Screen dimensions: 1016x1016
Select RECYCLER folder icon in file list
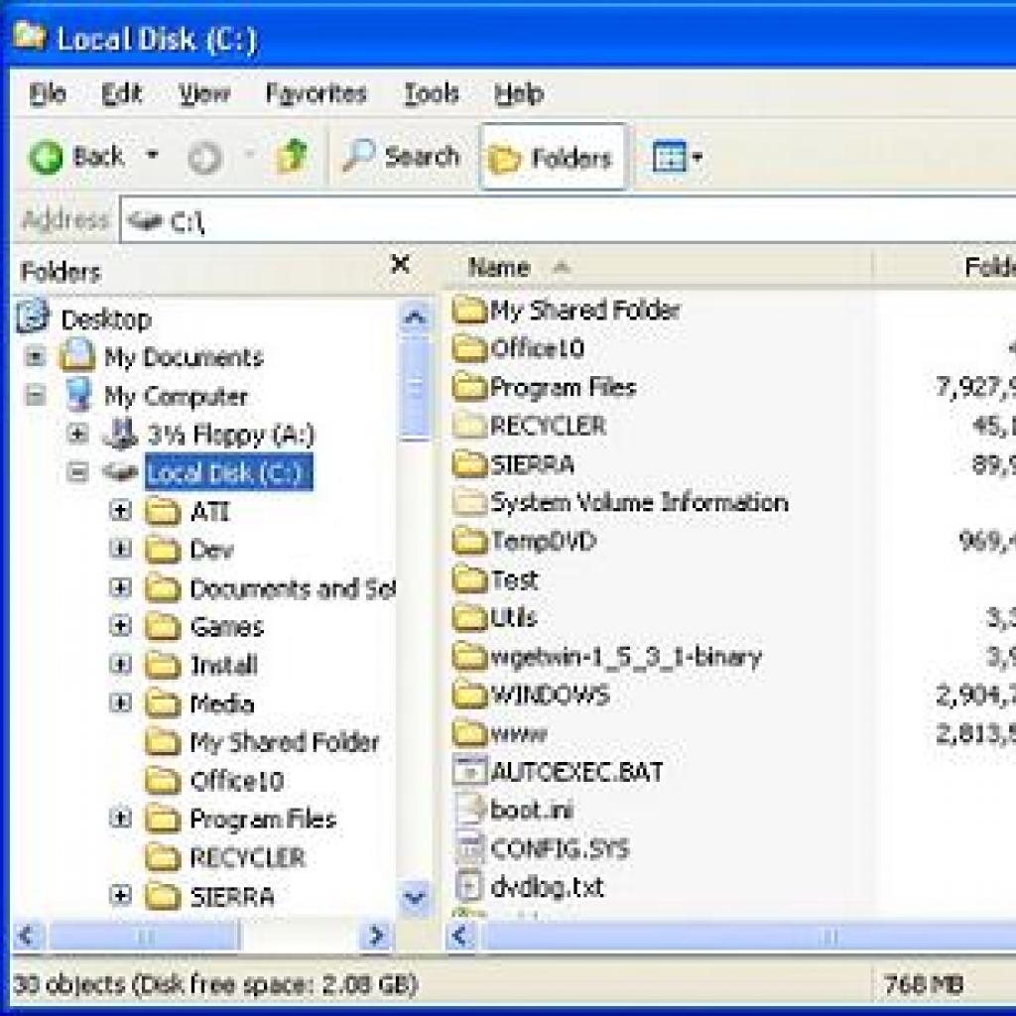coord(469,426)
